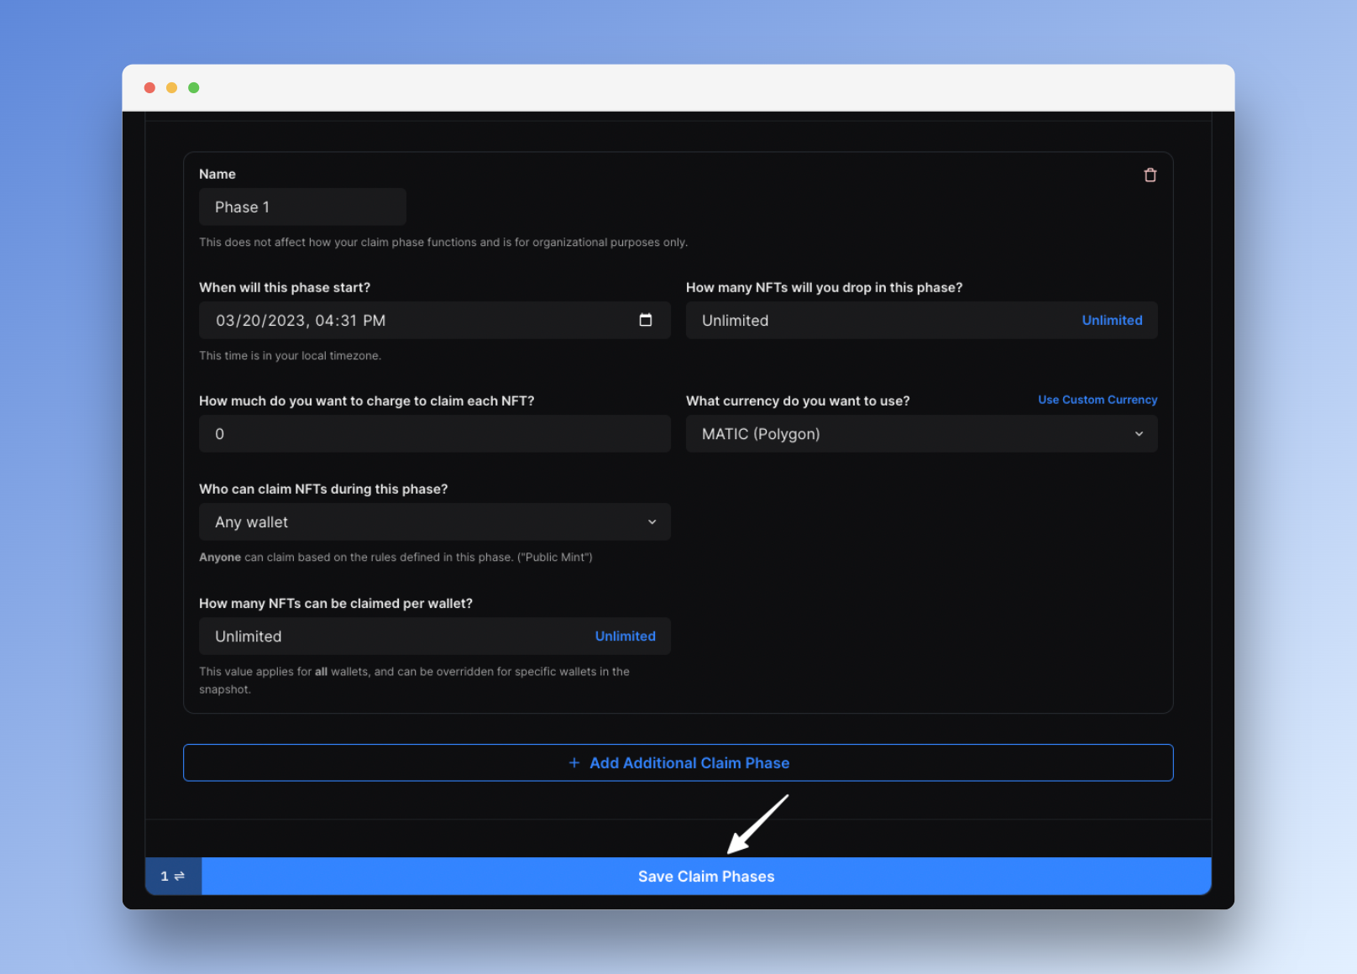Open the 'Any wallet' claimer dropdown
The width and height of the screenshot is (1357, 974).
tap(434, 522)
